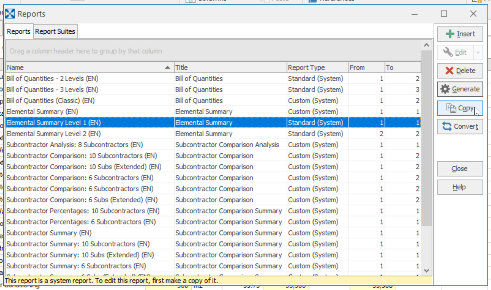Image resolution: width=491 pixels, height=290 pixels.
Task: Sort by the To column header
Action: (403, 68)
